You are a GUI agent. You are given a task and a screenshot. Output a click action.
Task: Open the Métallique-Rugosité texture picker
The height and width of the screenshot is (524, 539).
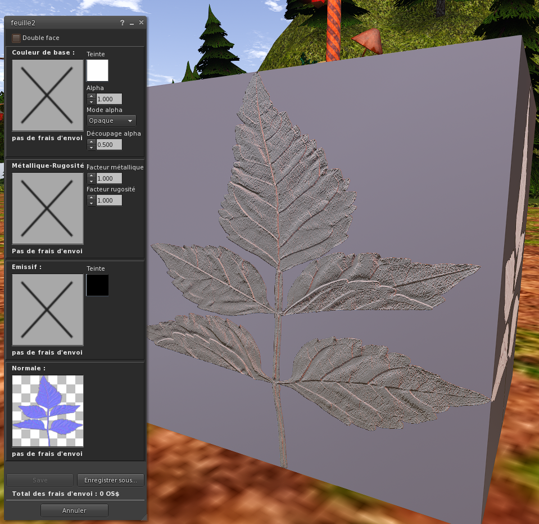48,208
